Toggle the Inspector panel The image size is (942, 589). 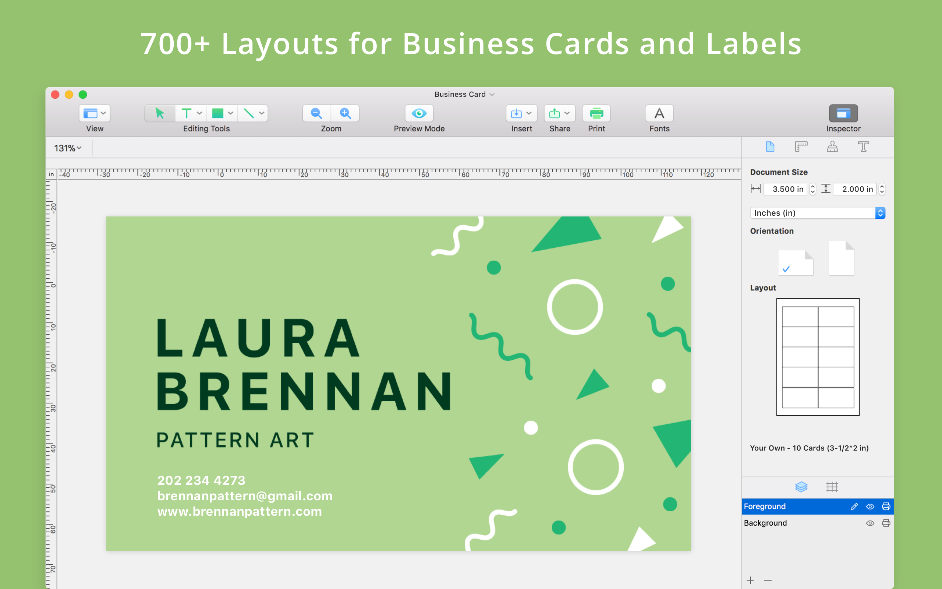843,113
